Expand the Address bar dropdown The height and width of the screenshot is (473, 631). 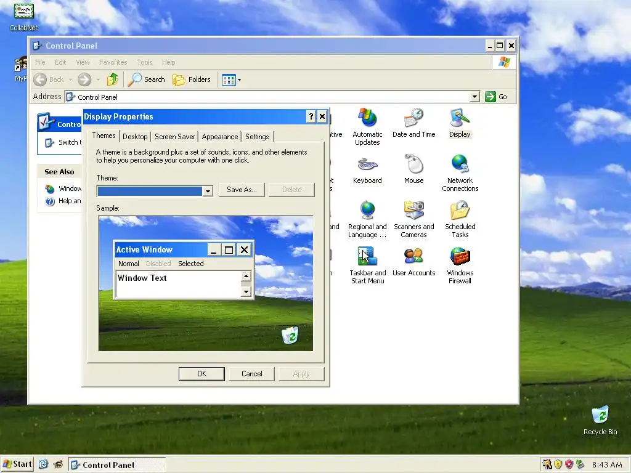pos(475,97)
